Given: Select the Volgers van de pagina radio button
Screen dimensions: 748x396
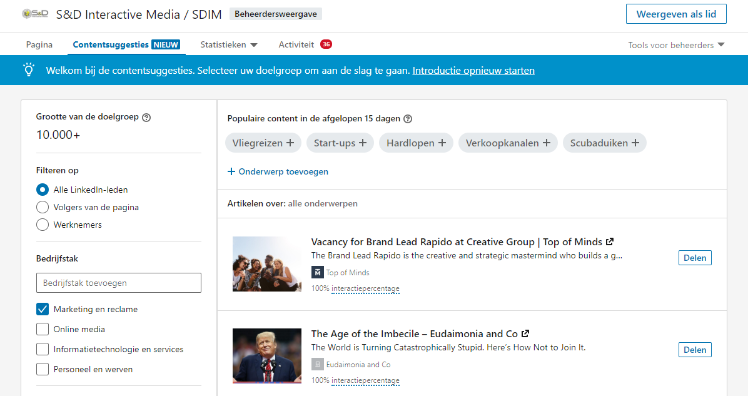Looking at the screenshot, I should click(43, 207).
